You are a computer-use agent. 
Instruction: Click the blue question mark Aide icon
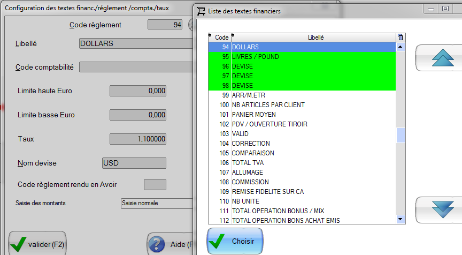[156, 244]
